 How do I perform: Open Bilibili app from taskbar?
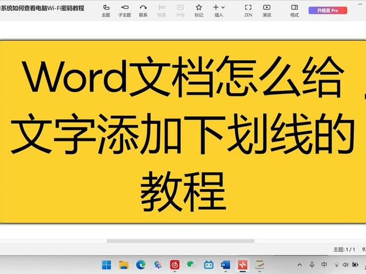click(x=209, y=265)
